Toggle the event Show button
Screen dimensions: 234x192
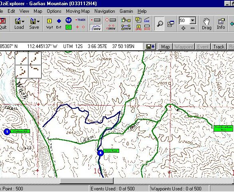pos(111,27)
